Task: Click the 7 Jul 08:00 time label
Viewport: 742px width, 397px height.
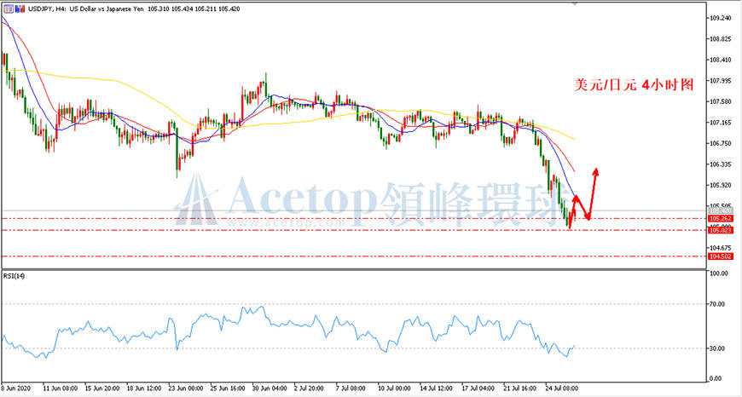Action: [x=352, y=388]
